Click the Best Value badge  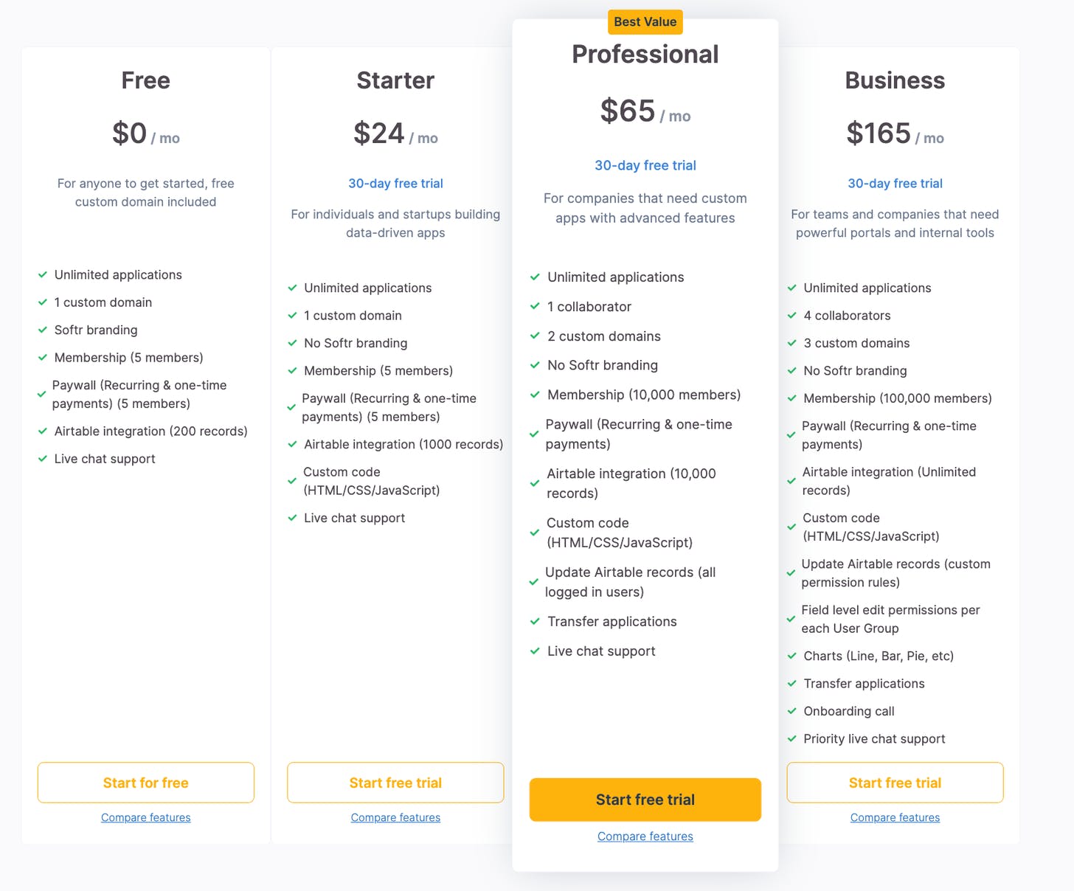click(645, 22)
